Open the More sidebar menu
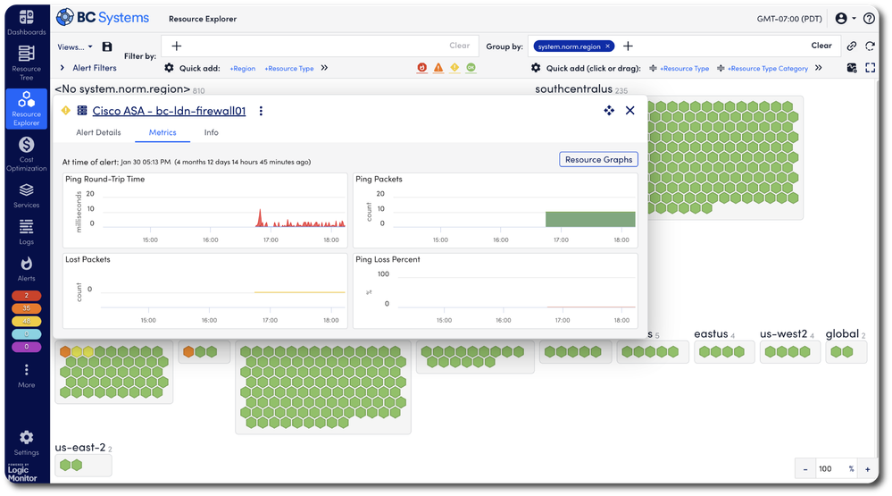Screen dimensions: 892x496 coord(26,376)
